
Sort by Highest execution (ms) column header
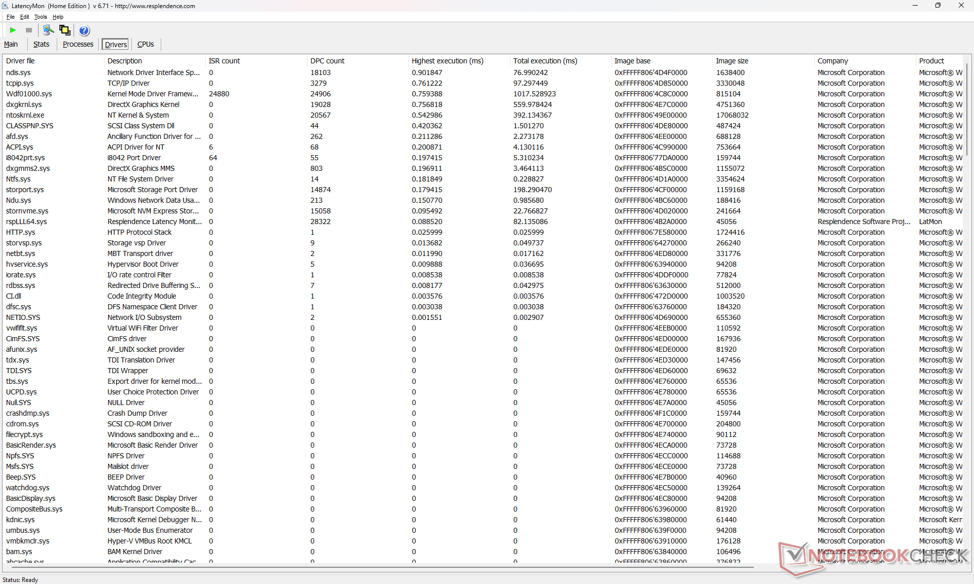[x=447, y=61]
